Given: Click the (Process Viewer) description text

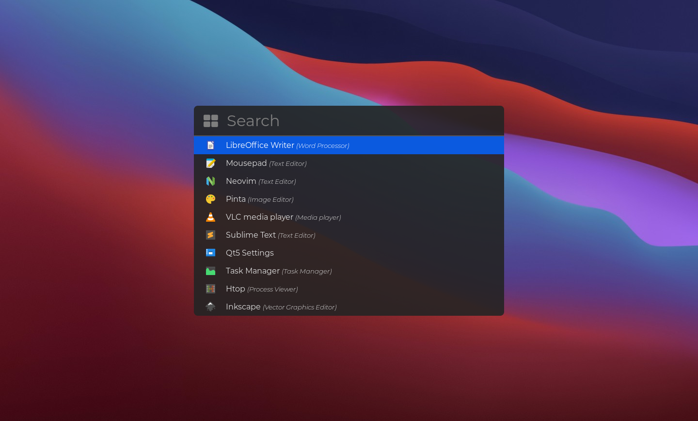Looking at the screenshot, I should coord(272,289).
